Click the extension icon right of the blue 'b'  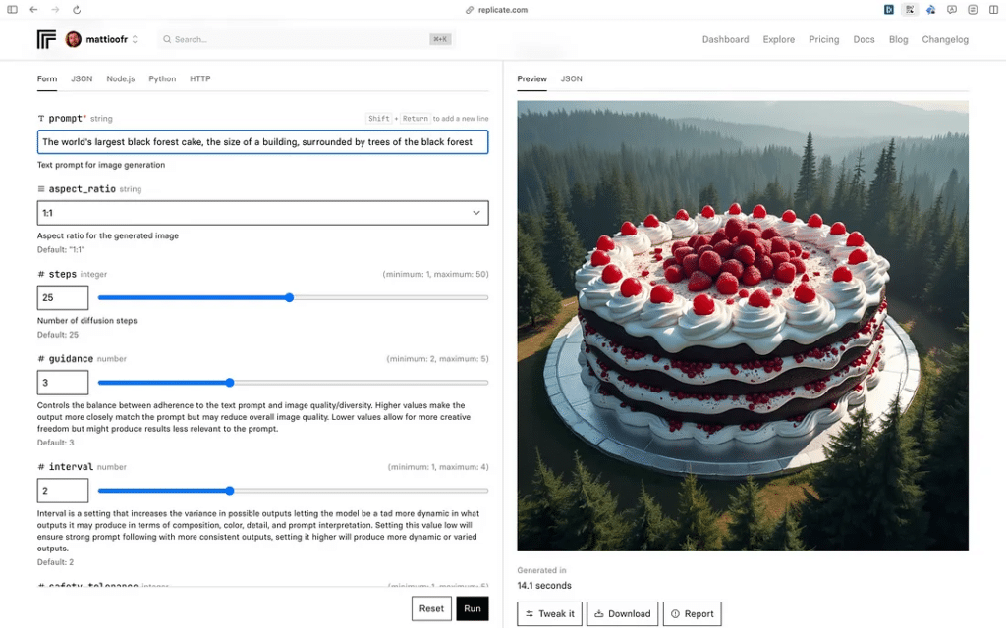pyautogui.click(x=910, y=10)
